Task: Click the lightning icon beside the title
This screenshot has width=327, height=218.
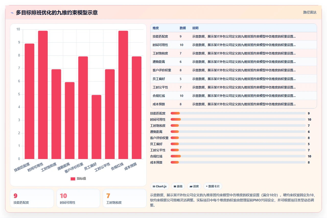Action: tap(12, 13)
